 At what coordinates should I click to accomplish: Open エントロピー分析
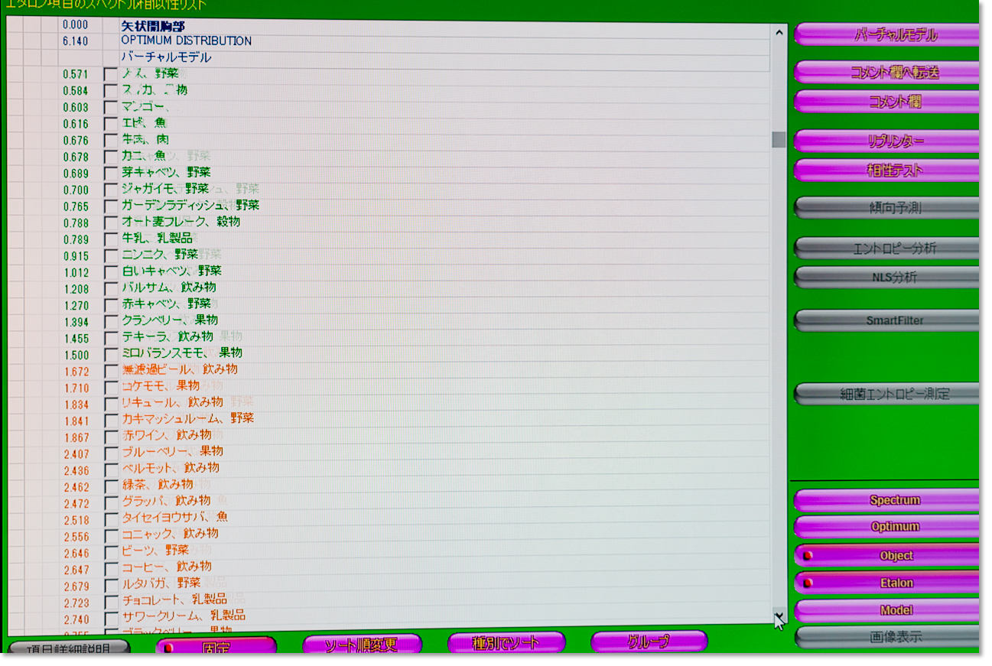pyautogui.click(x=887, y=249)
